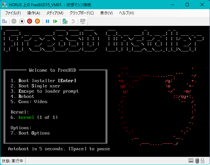Screen dimensions: 210x165
Task: Click the keyboard status icon
Action: (191, 160)
